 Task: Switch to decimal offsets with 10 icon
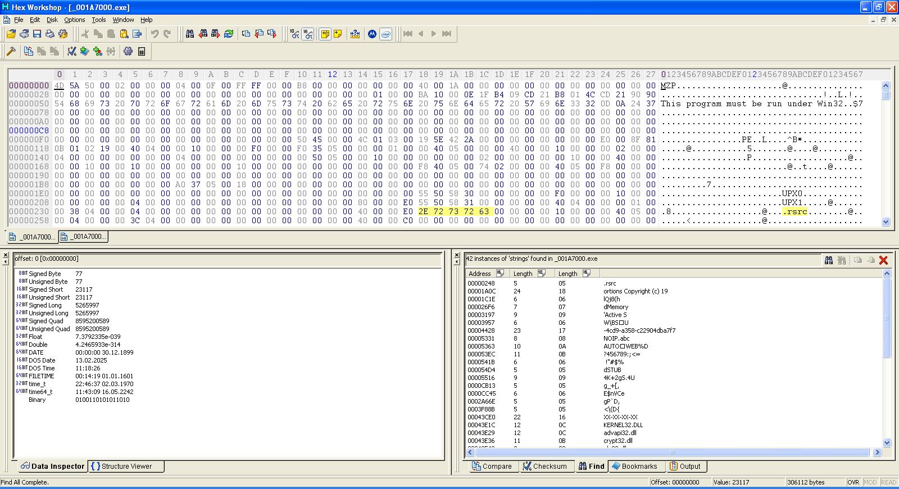tap(295, 34)
